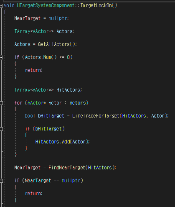The height and width of the screenshot is (207, 175).
Task: Click nullptr in the NearTarget assignment
Action: [58, 18]
